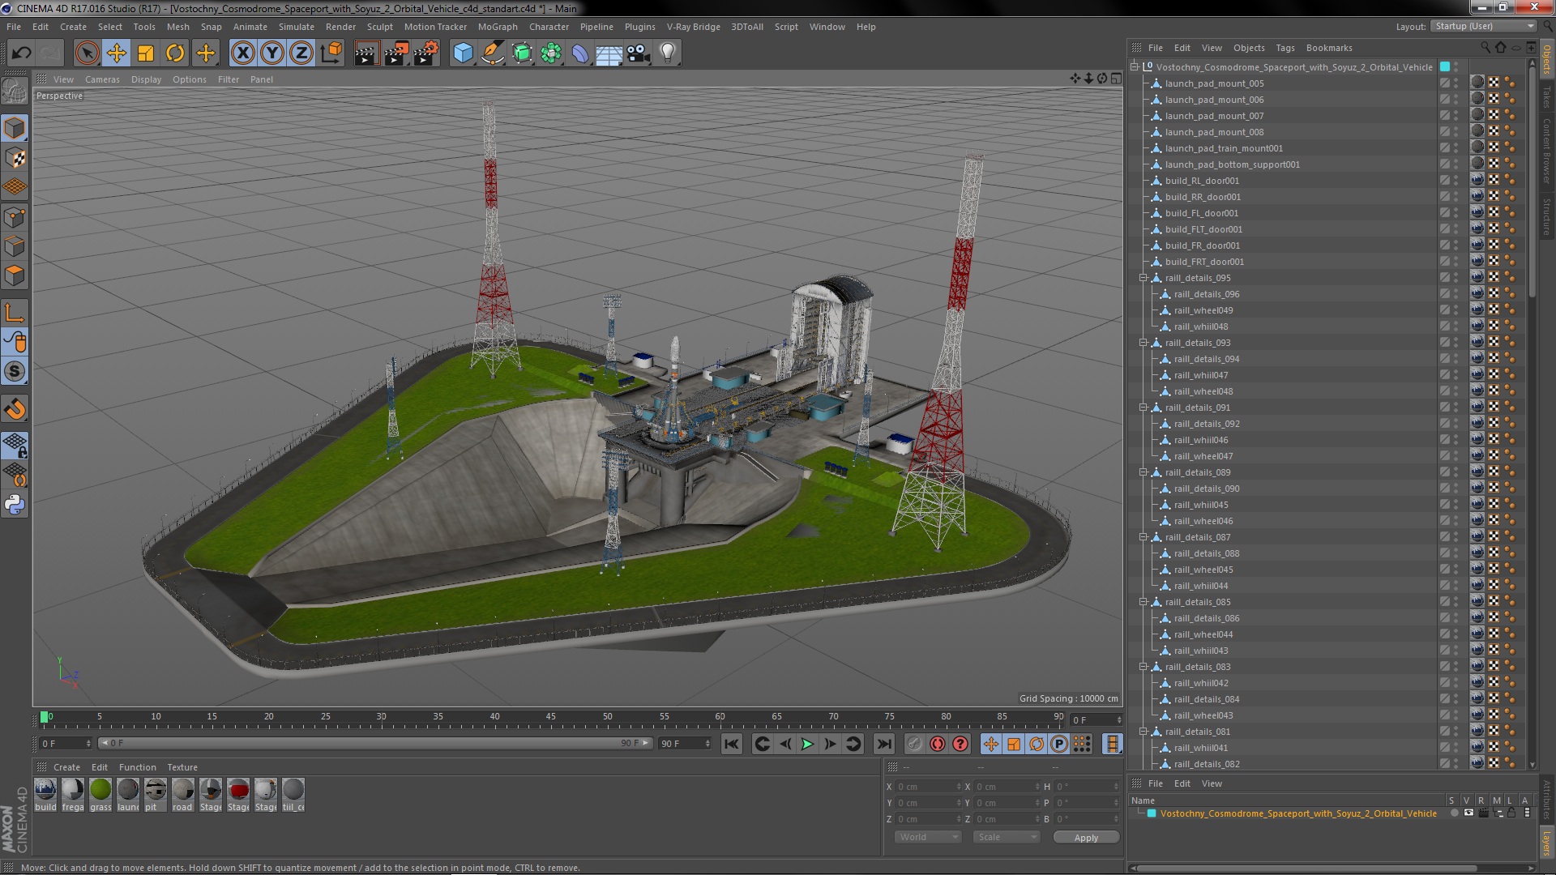Add a Cube primitive object
This screenshot has height=875, width=1556.
pos(463,53)
